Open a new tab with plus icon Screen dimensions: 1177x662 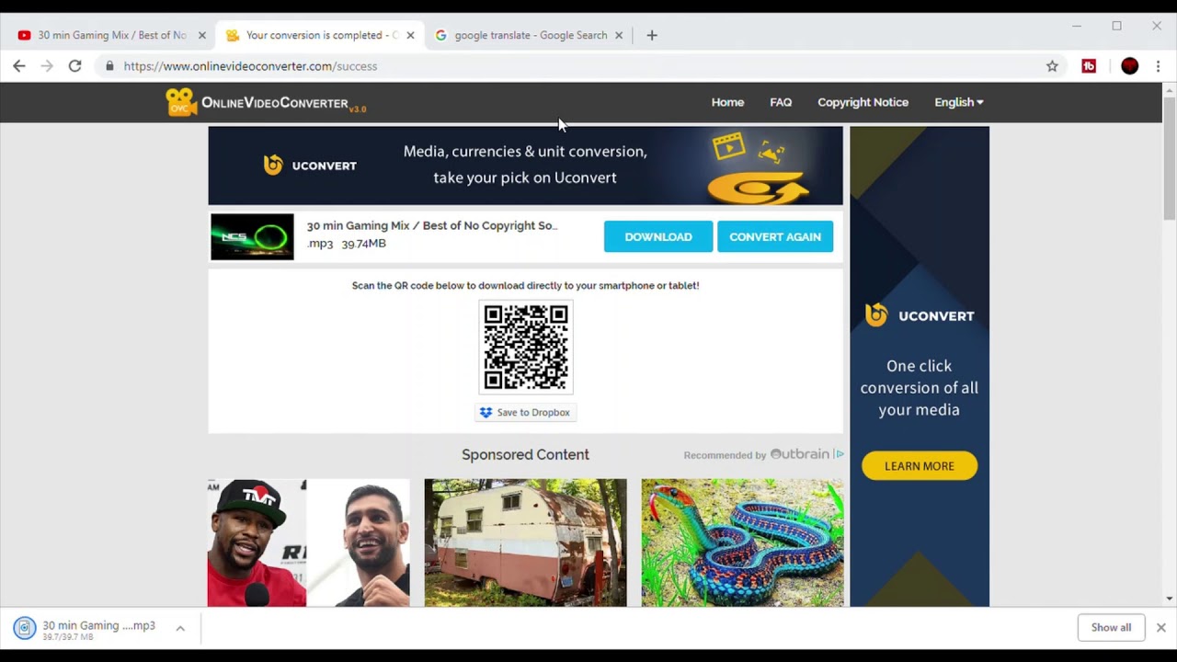coord(652,35)
